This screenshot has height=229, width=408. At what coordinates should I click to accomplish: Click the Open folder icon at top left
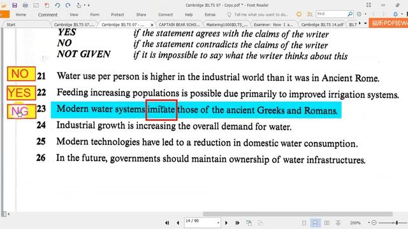coord(3,5)
